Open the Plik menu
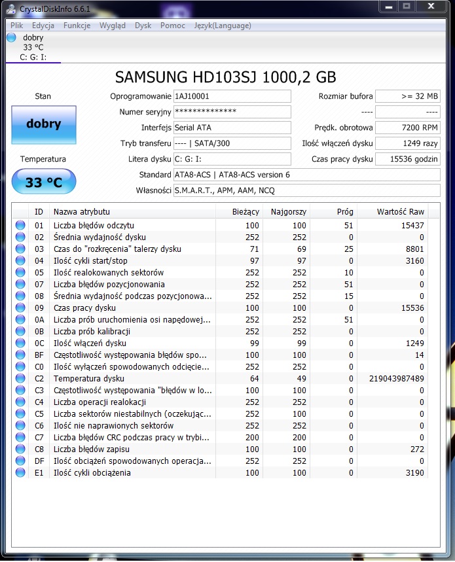Image resolution: width=455 pixels, height=562 pixels. [16, 26]
